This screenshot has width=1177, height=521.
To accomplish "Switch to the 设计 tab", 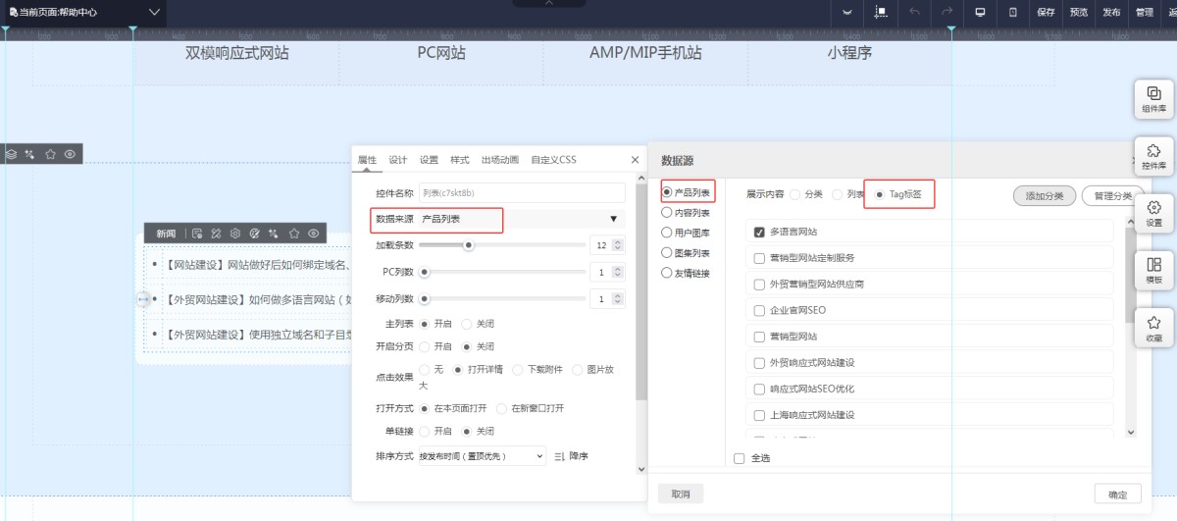I will coord(397,160).
